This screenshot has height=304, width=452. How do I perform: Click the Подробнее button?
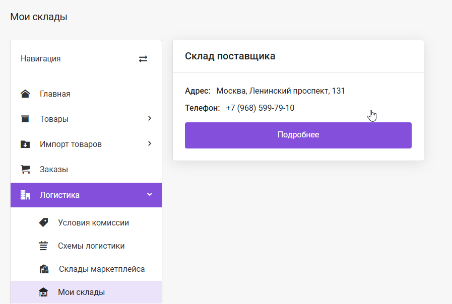point(298,135)
